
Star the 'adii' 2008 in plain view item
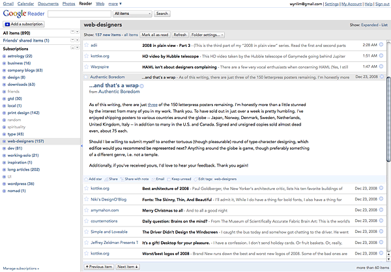(x=87, y=45)
